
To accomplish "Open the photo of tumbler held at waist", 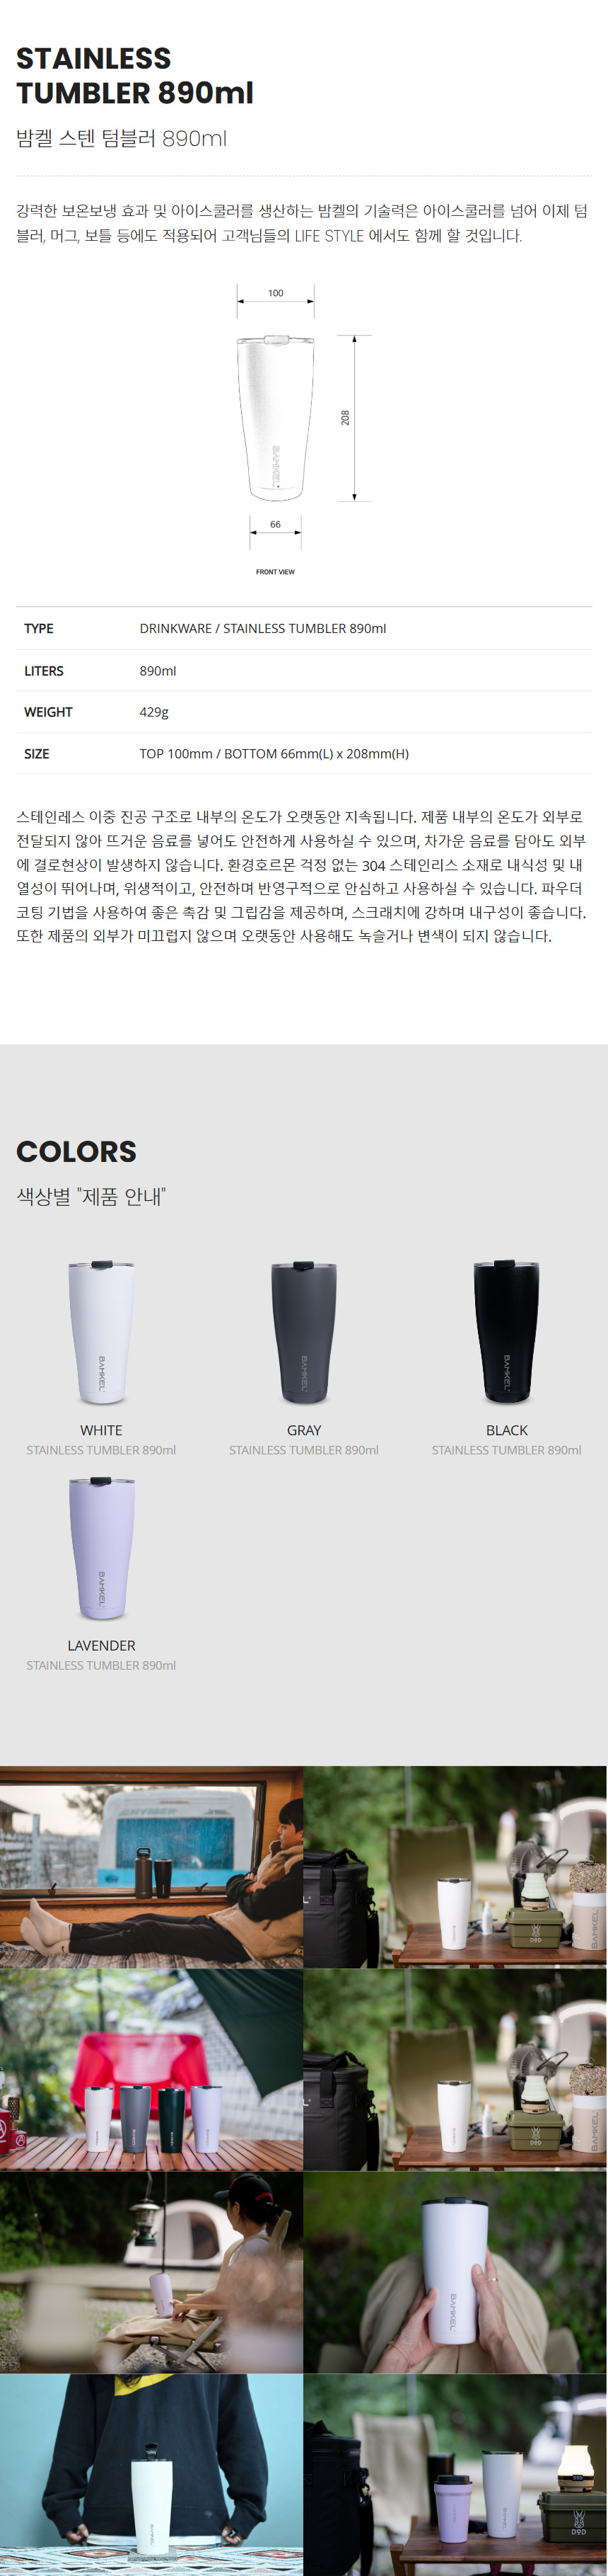I will click(x=152, y=2475).
